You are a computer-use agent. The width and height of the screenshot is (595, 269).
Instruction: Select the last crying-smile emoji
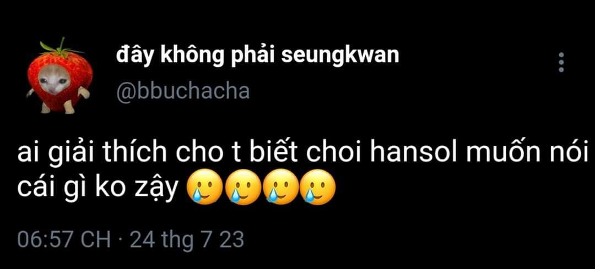pos(317,187)
